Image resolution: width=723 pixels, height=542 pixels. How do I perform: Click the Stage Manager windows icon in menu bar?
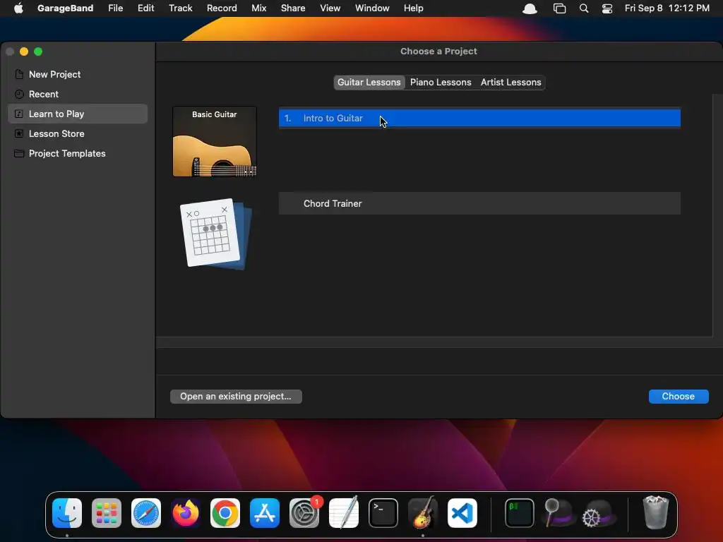[559, 8]
